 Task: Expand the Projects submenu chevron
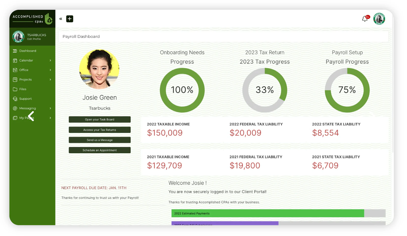(x=50, y=80)
